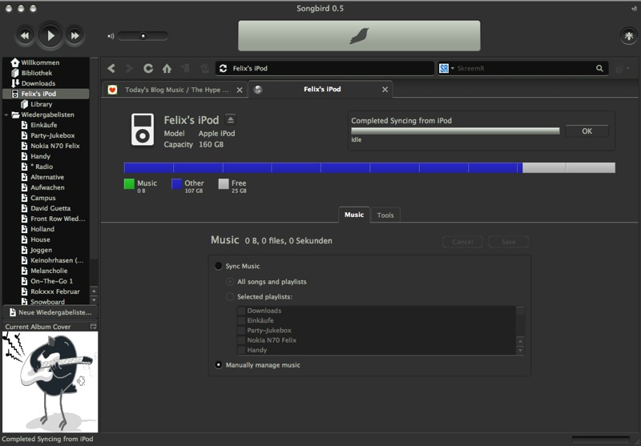Reload the current page
641x446 pixels.
pos(148,68)
